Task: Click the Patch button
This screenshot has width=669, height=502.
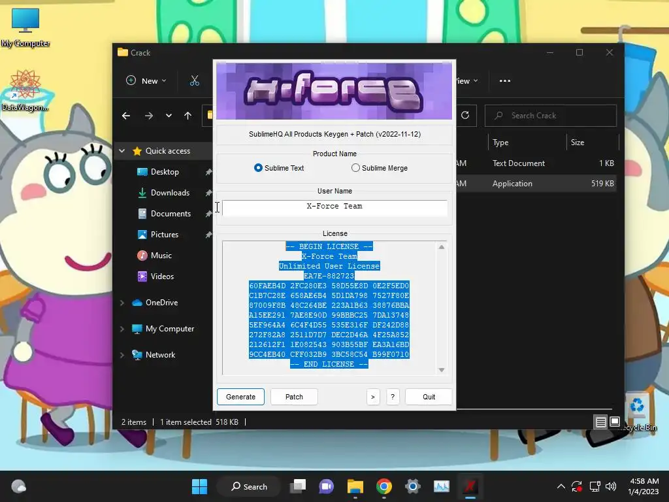Action: pos(294,397)
